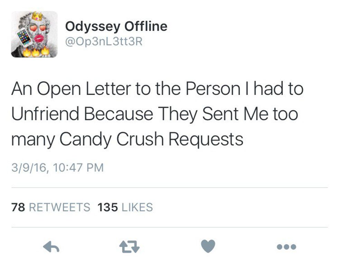Open the @Op3nL3tt3R handle profile
The width and height of the screenshot is (339, 262).
click(x=104, y=42)
